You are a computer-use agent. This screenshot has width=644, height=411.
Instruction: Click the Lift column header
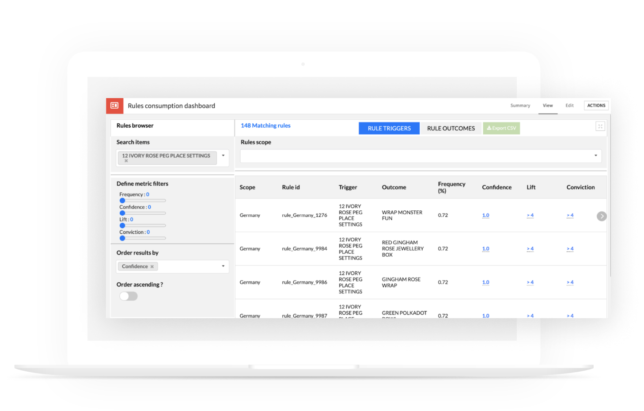click(531, 187)
